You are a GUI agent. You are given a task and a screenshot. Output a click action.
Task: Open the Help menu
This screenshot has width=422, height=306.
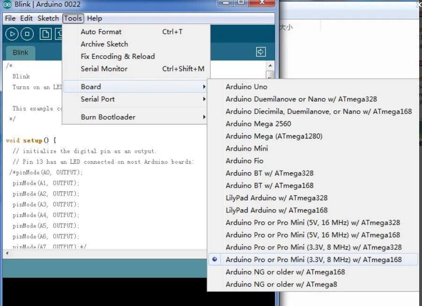pos(95,18)
